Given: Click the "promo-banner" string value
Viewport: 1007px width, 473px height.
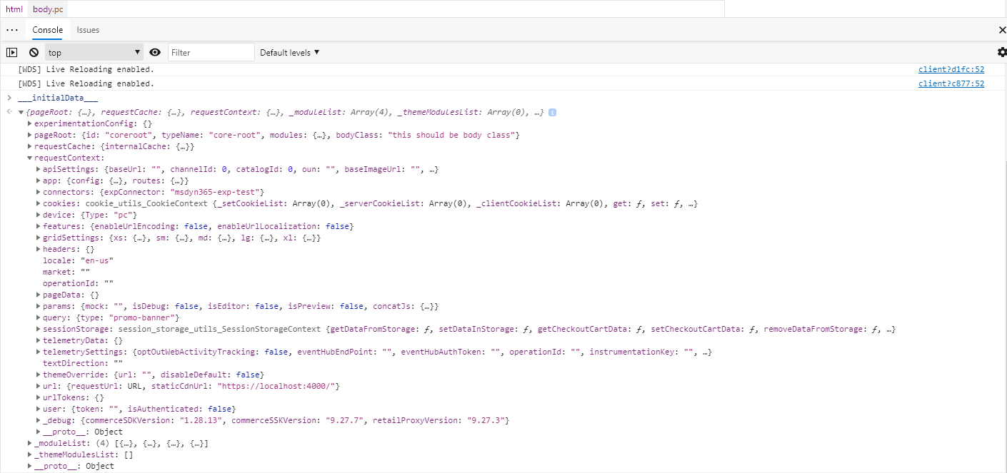Looking at the screenshot, I should click(x=141, y=317).
